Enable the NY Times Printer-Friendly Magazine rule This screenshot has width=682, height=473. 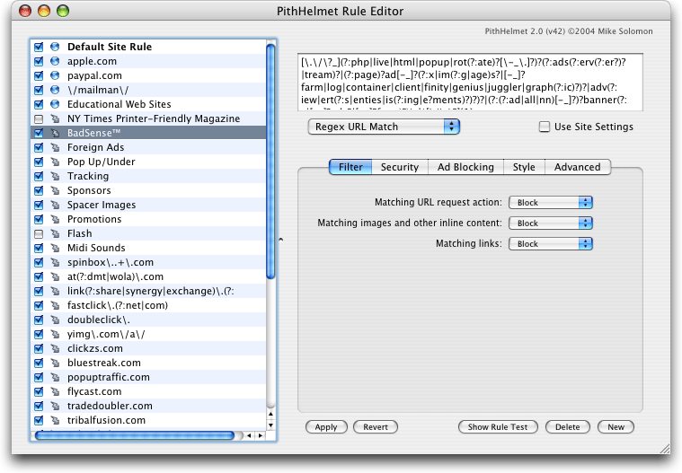(x=39, y=118)
